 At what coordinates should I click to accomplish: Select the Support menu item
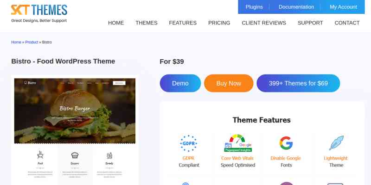310,23
